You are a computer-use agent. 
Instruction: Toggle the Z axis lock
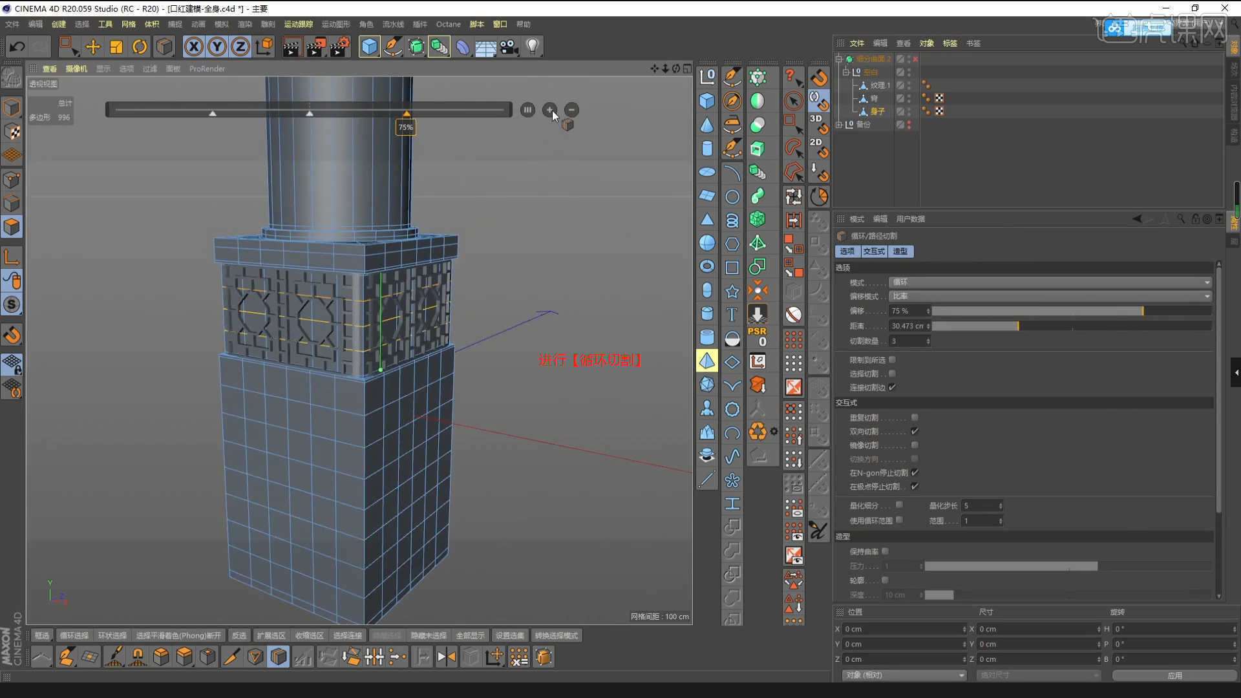(240, 47)
